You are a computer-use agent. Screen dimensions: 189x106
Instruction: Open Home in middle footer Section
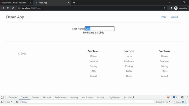129,56
